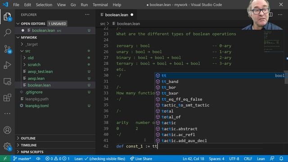The image size is (288, 162).
Task: Open the Terminal menu
Action: click(100, 5)
